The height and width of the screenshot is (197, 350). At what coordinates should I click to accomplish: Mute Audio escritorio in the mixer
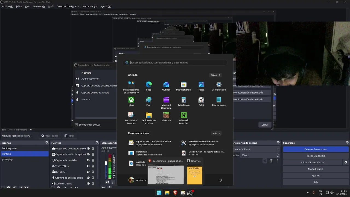tap(107, 182)
